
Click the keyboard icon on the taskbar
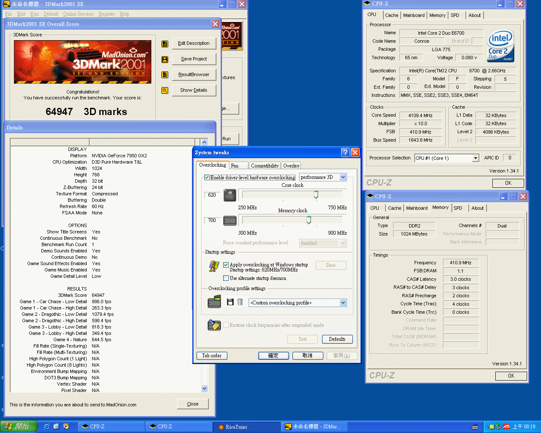[x=475, y=427]
